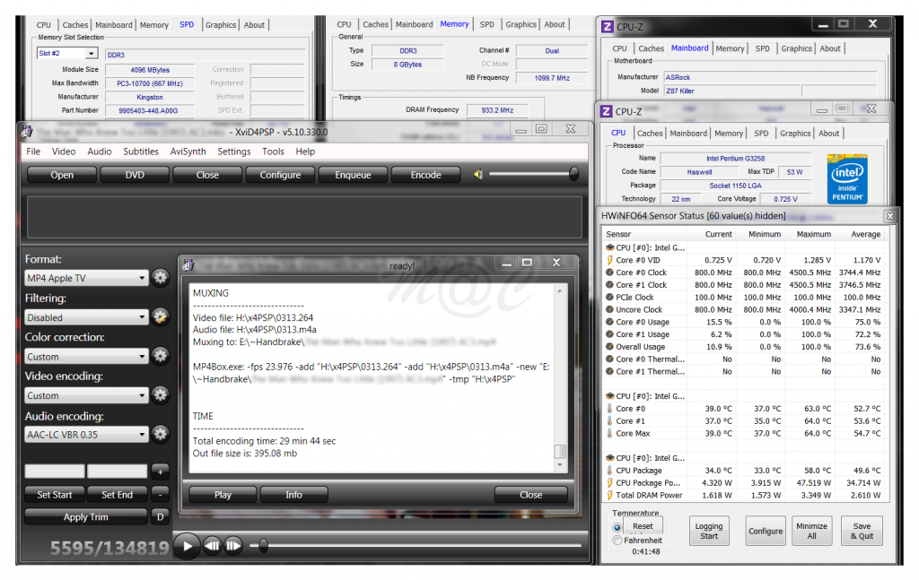This screenshot has height=580, width=919.
Task: Open the Audio encoding settings gear
Action: coord(161,435)
